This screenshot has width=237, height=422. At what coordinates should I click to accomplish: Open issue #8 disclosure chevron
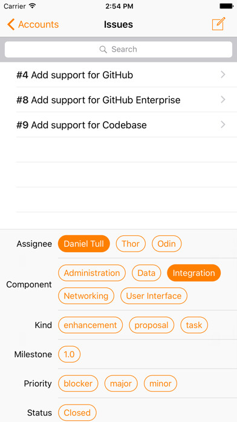tap(222, 99)
